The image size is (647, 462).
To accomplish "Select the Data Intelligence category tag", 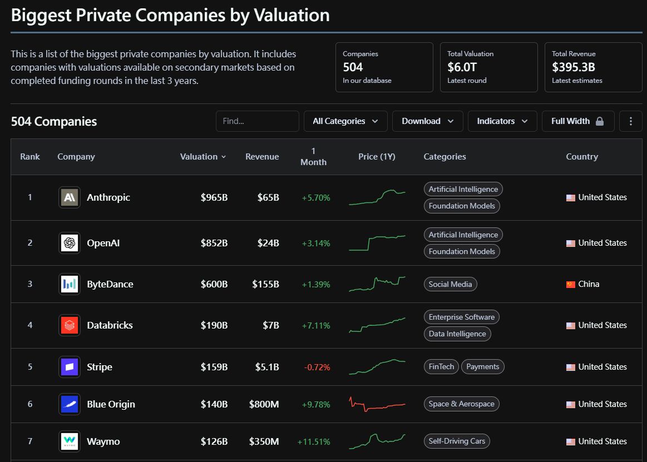I will (x=457, y=334).
